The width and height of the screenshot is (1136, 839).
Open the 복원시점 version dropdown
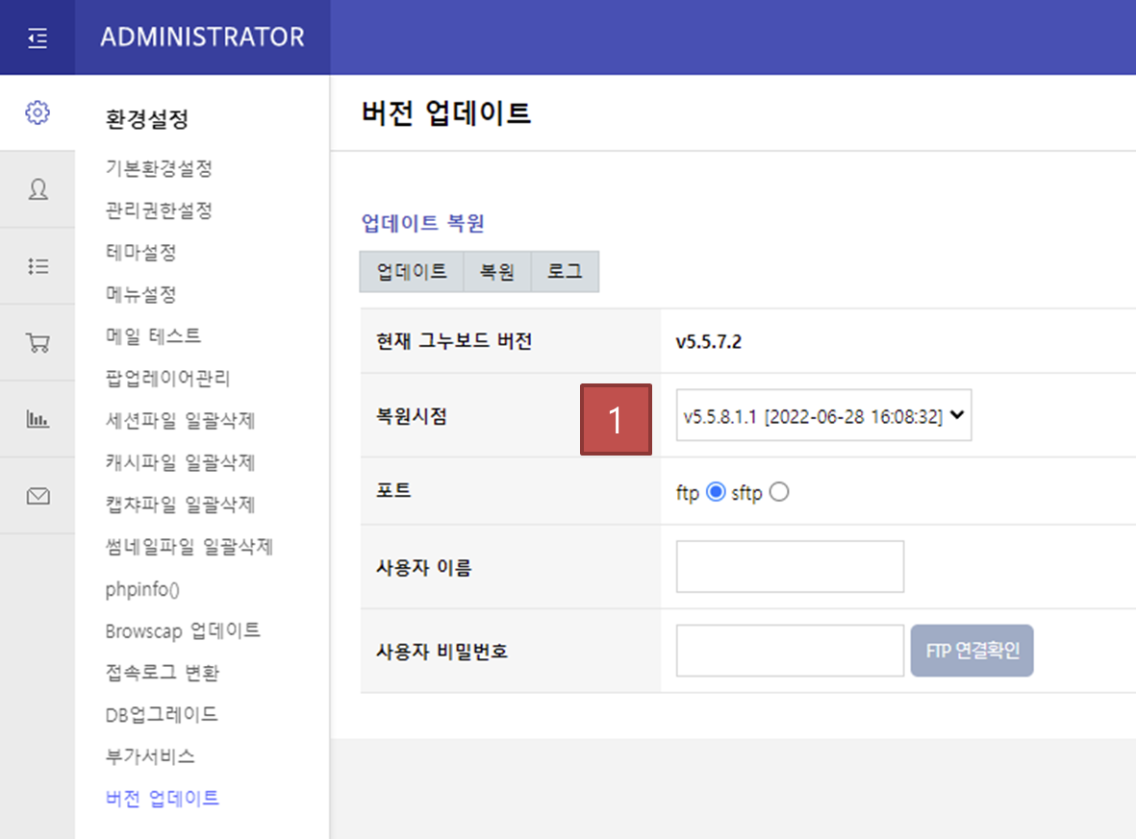pos(823,415)
